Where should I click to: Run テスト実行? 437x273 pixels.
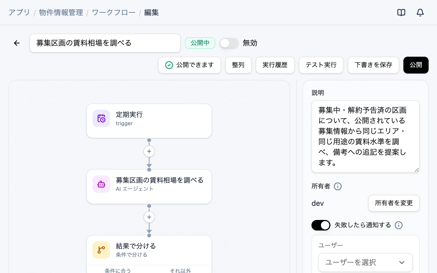coord(321,65)
